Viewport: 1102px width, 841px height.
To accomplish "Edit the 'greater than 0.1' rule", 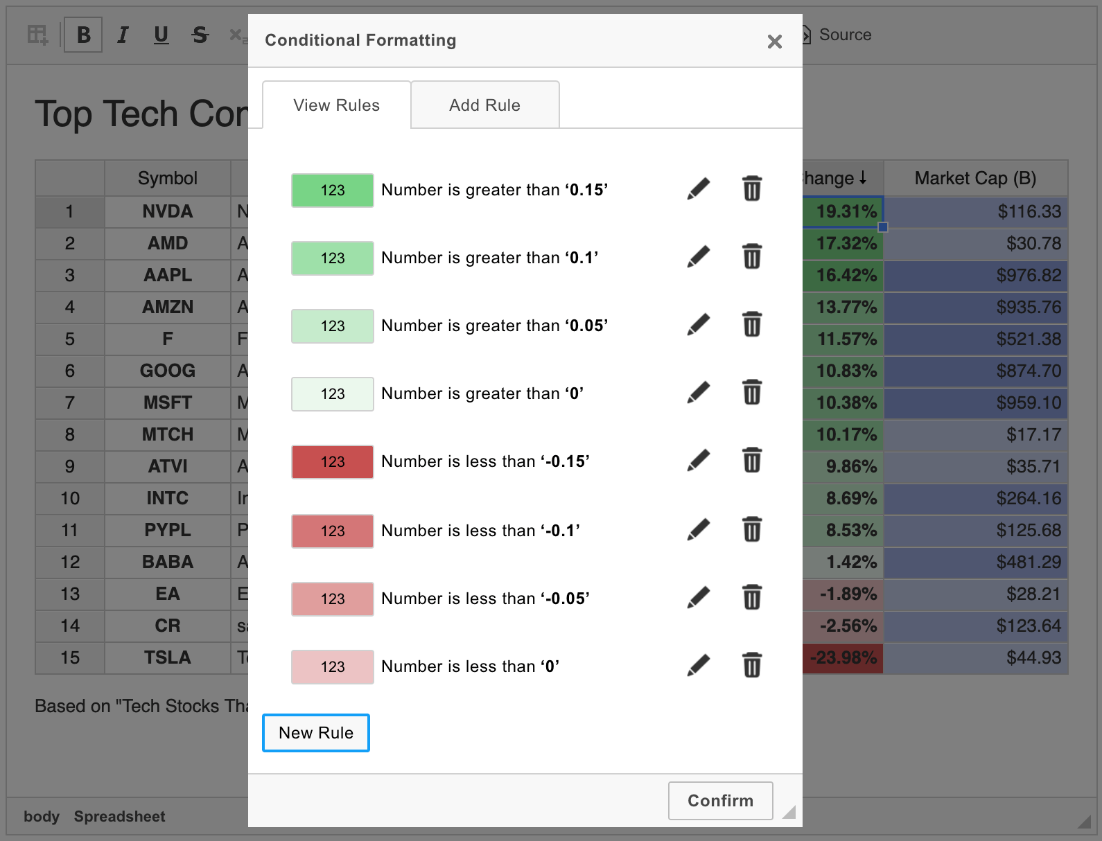I will click(699, 257).
